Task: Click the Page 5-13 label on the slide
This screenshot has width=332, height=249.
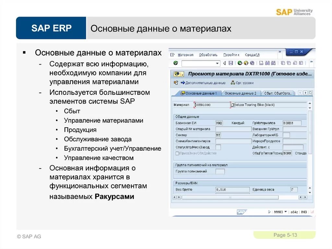Action: (285, 235)
